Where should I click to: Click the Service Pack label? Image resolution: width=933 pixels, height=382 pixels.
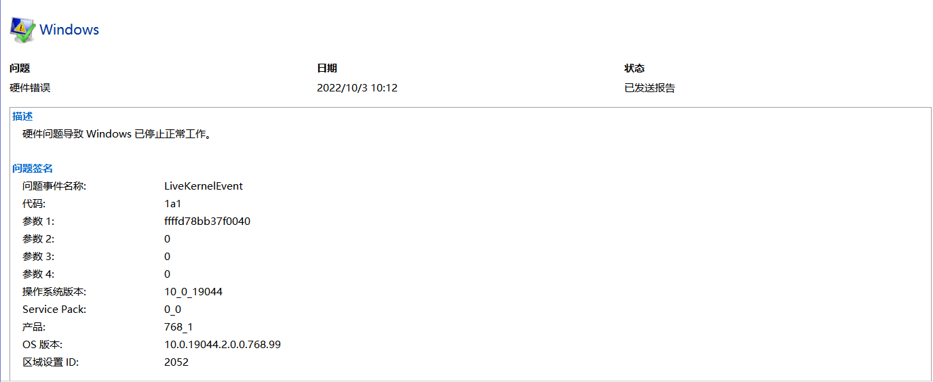pos(54,310)
